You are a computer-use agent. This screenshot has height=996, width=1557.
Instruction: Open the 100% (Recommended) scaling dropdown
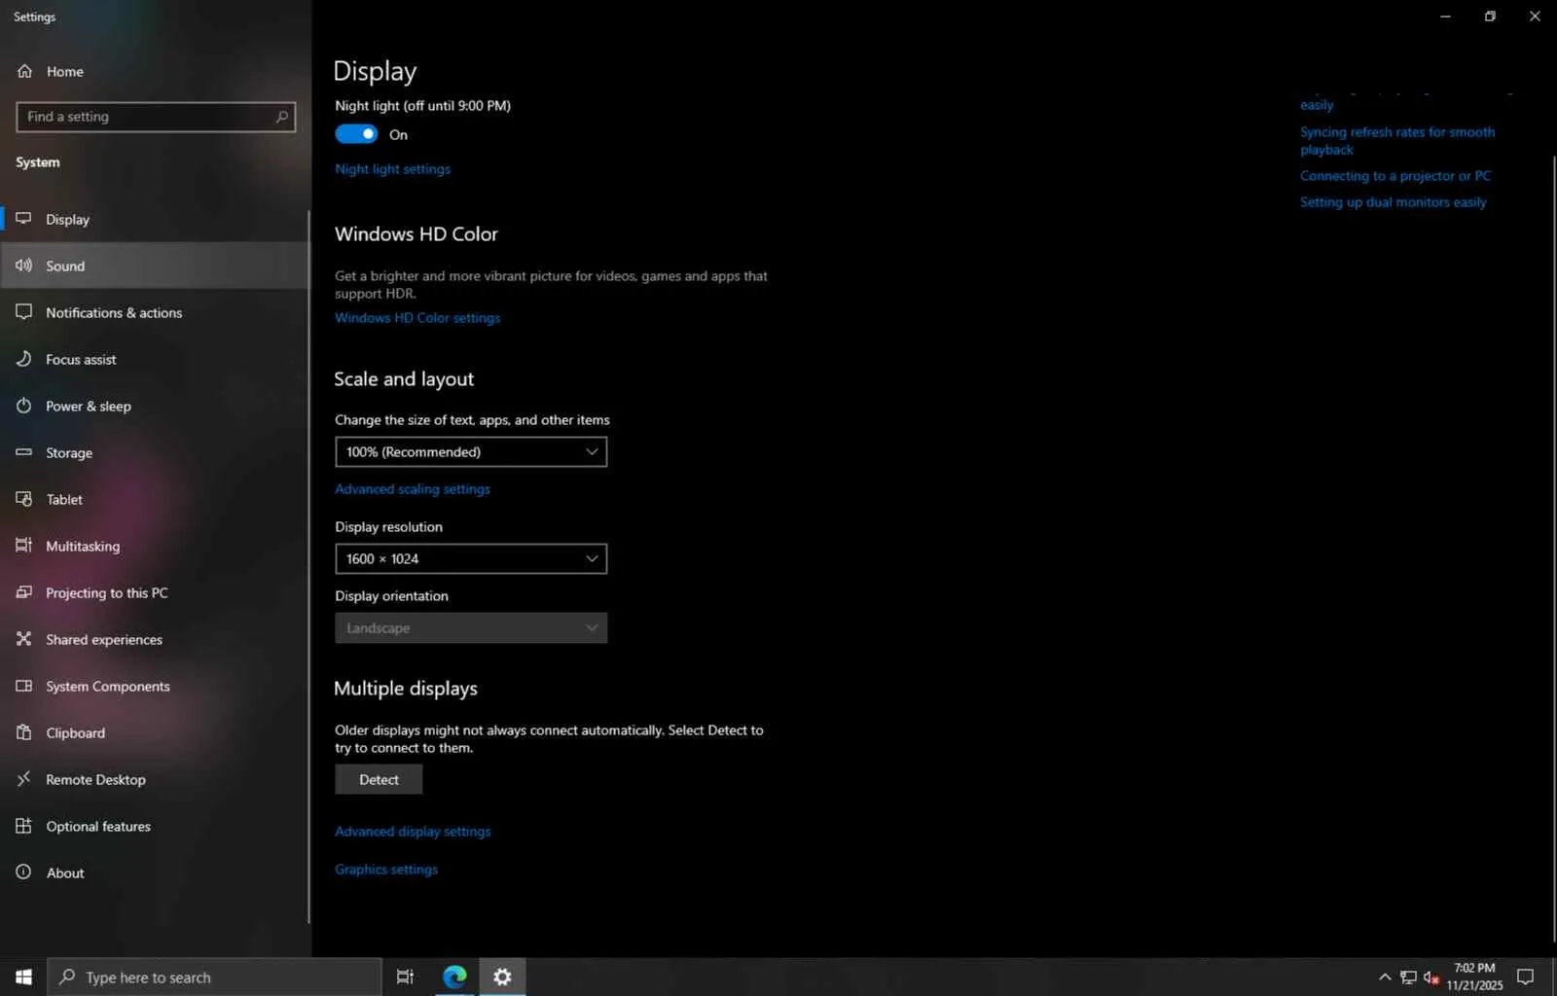tap(471, 451)
